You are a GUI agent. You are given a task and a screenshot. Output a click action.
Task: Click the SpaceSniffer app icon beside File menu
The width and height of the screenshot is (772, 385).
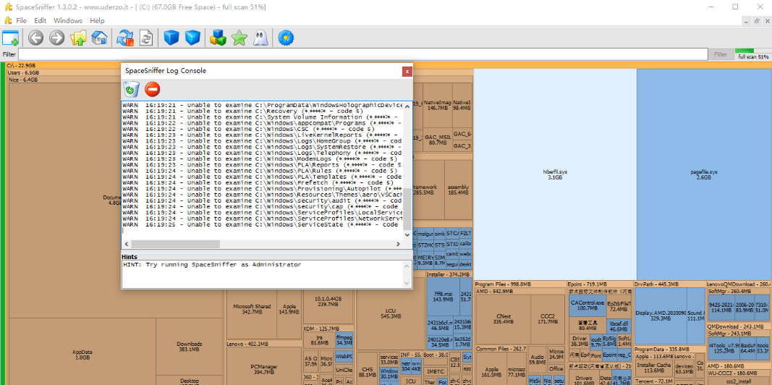tap(7, 21)
